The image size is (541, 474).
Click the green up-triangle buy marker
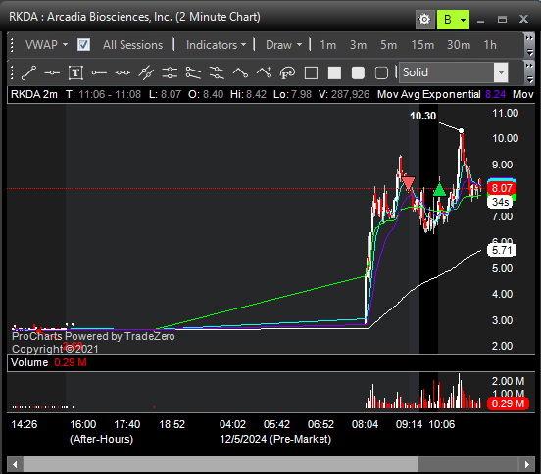point(439,190)
